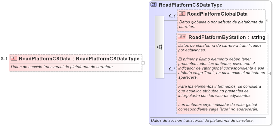
Task: Click the 0..1 cardinality label near RoadPlatformGlobalData
Action: pyautogui.click(x=172, y=16)
